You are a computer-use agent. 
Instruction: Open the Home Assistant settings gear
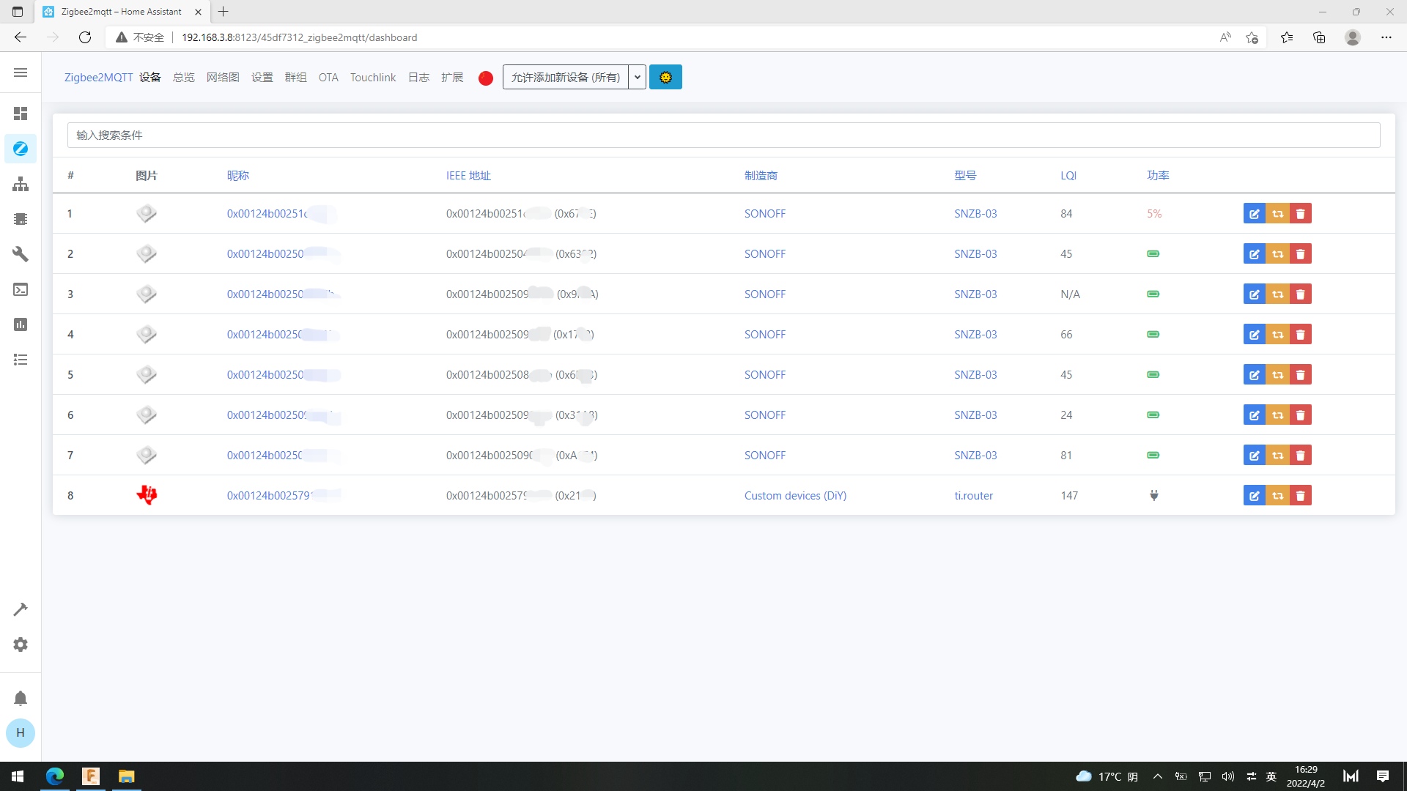[x=21, y=645]
